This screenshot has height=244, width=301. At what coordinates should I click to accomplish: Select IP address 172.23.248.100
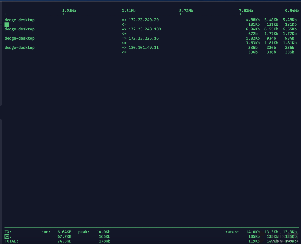point(145,29)
